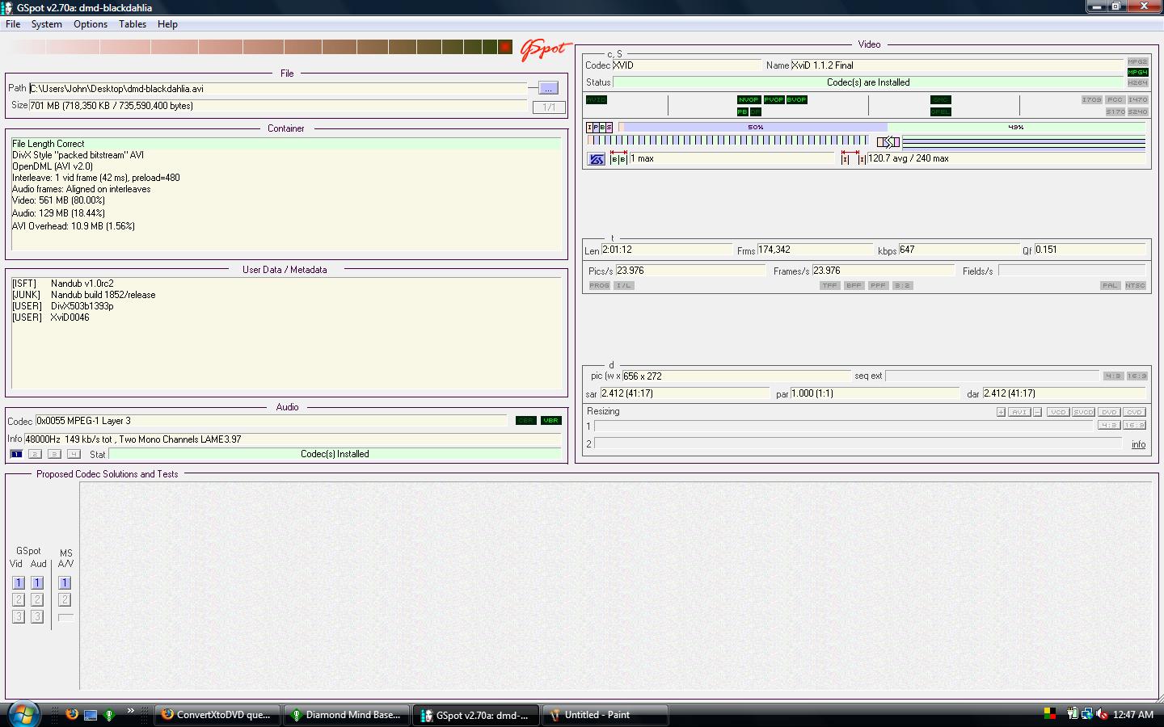Click the 3:2 pulldown indicator

point(902,285)
